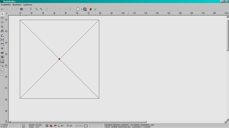This screenshot has height=128, width=229.
Task: Click the undo arrow icon
Action: pos(2,9)
